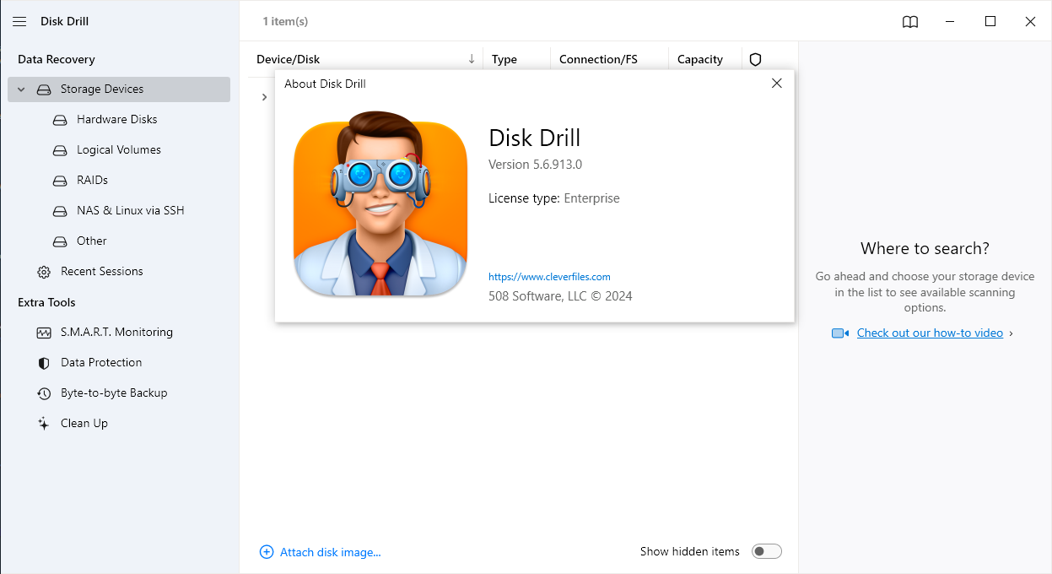Image resolution: width=1052 pixels, height=574 pixels.
Task: Click the Data Protection shield icon
Action: point(44,363)
